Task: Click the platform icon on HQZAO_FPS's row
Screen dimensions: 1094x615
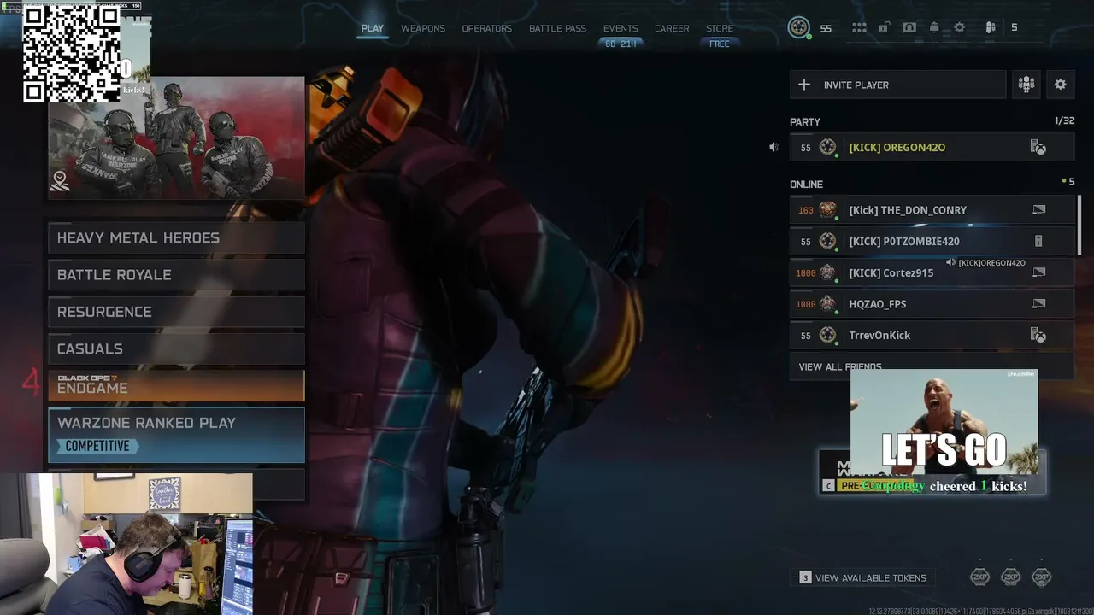Action: tap(1038, 304)
